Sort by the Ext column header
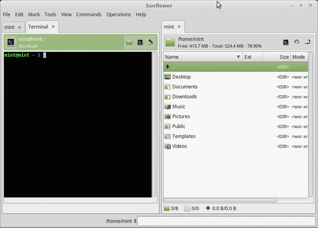Viewport: 318px width, 228px height. coord(252,57)
